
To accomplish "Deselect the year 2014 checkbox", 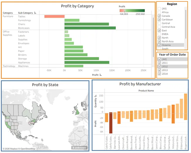I will (x=160, y=74).
